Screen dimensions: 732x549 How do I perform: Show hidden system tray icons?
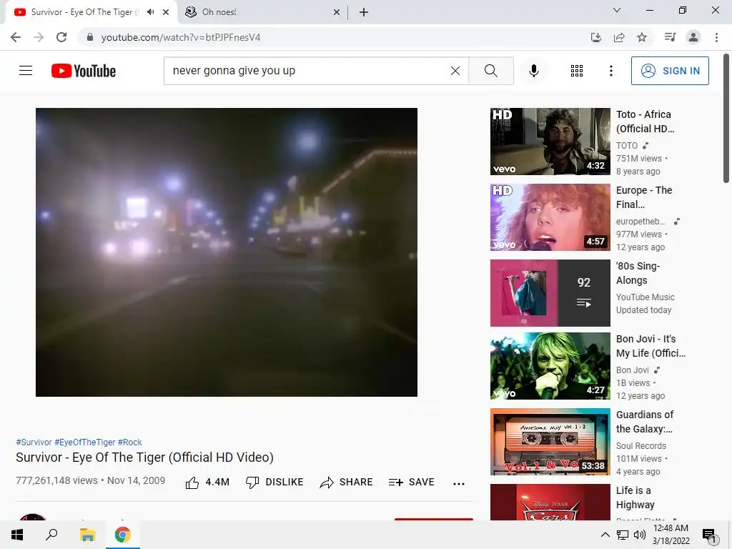pos(605,535)
